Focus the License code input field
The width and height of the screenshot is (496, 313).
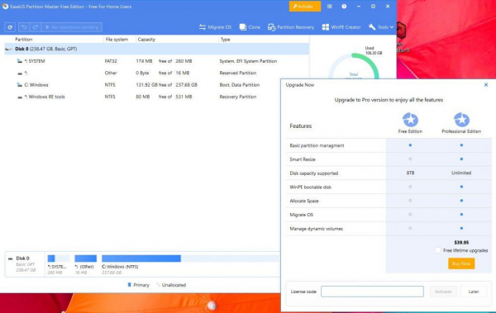pyautogui.click(x=372, y=292)
